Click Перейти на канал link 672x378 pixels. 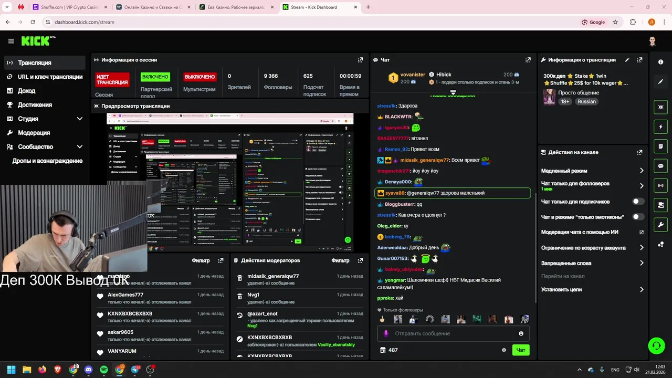tap(563, 276)
